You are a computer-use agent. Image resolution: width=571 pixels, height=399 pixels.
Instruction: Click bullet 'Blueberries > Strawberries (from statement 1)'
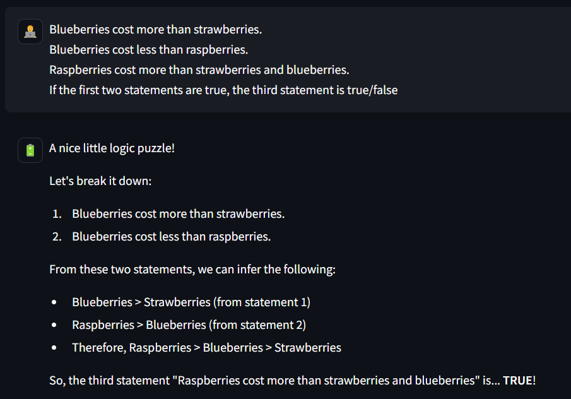pos(191,302)
